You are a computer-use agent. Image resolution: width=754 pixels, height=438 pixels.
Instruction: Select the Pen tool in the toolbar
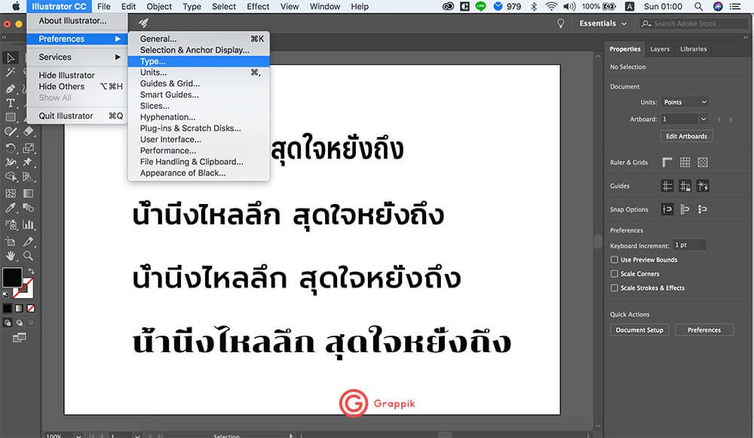[x=10, y=89]
